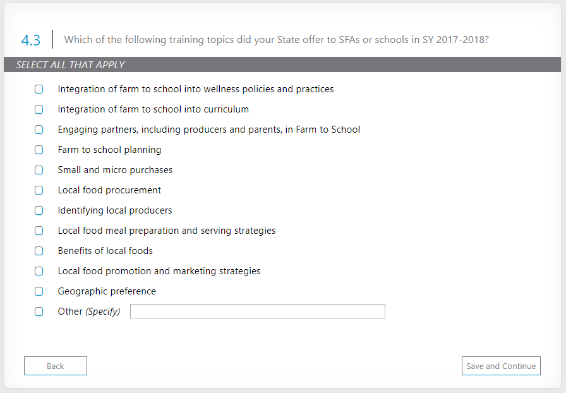
Task: Enable 'Local food promotion and marketing strategies' option
Action: 39,271
